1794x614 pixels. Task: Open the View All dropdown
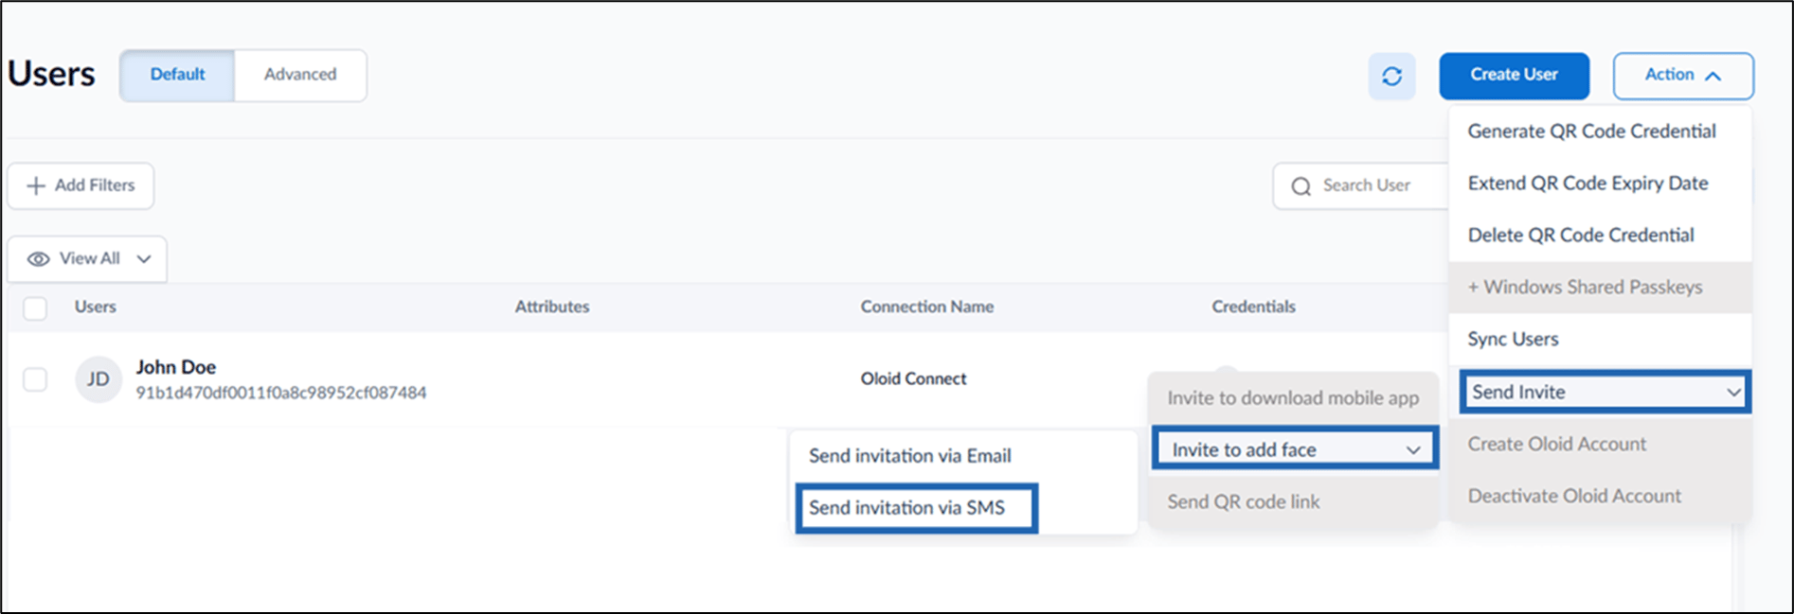click(87, 259)
